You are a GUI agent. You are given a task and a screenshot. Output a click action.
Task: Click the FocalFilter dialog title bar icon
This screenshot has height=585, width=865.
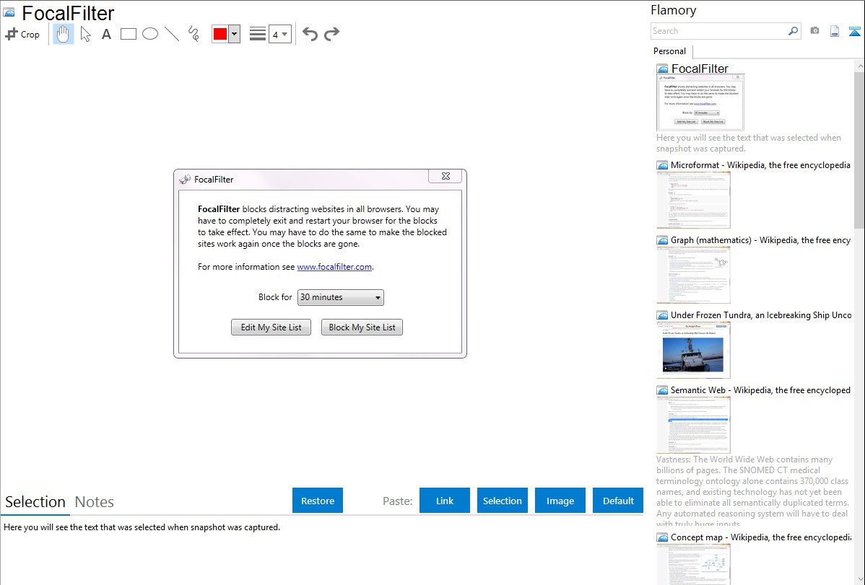pyautogui.click(x=185, y=179)
